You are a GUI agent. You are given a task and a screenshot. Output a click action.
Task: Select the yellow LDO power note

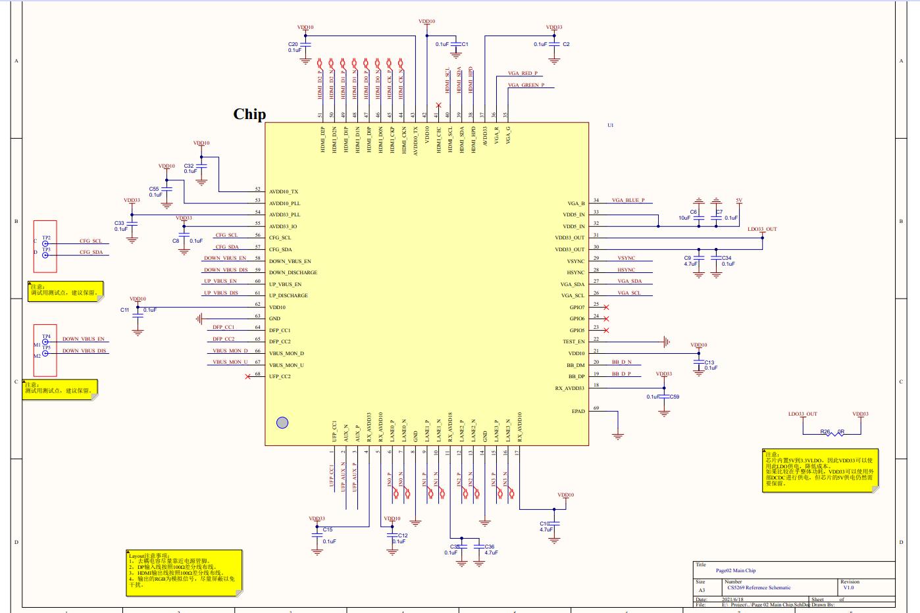tap(821, 470)
